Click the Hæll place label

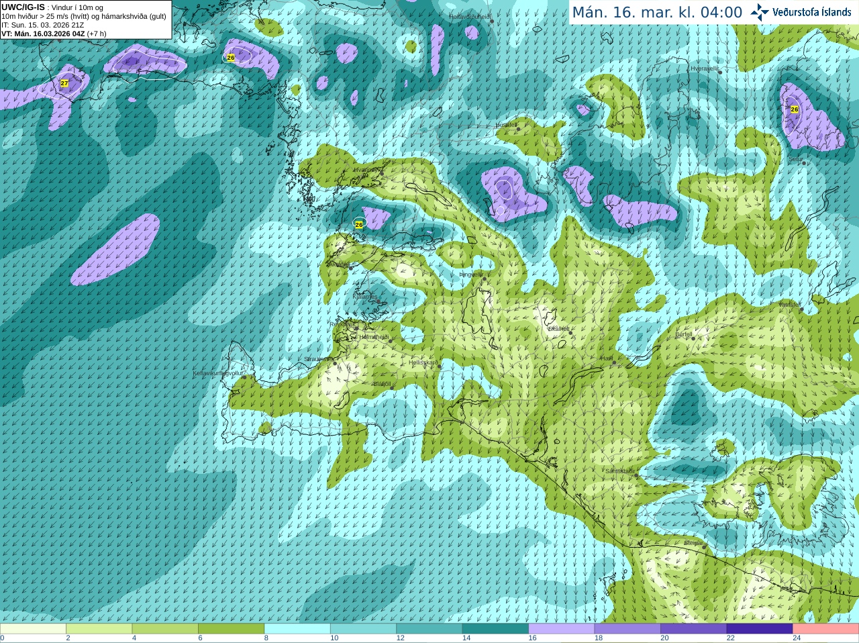tap(606, 358)
